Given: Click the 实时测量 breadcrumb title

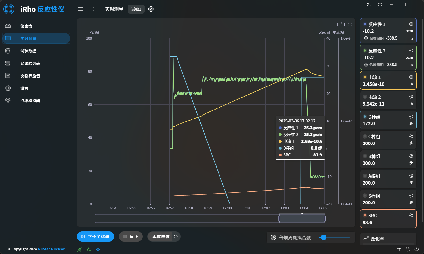Looking at the screenshot, I should pos(114,9).
